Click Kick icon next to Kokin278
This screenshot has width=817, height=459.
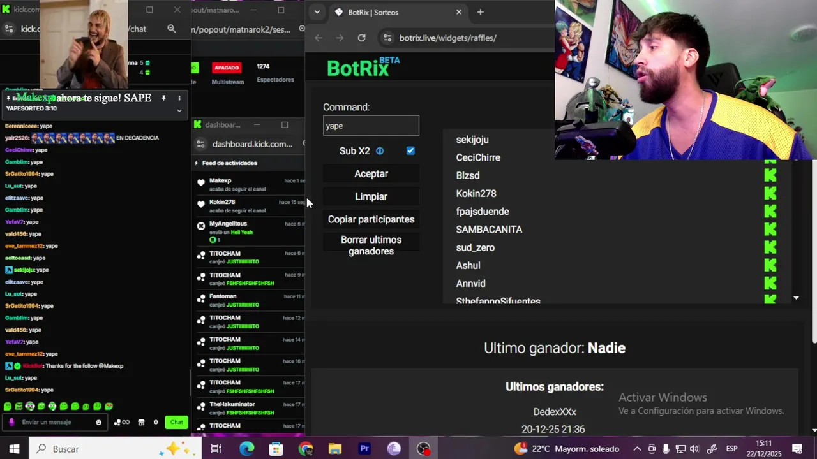point(770,193)
